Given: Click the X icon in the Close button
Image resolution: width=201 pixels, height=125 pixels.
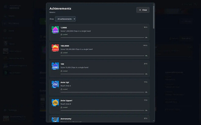Looking at the screenshot, I should (140, 10).
